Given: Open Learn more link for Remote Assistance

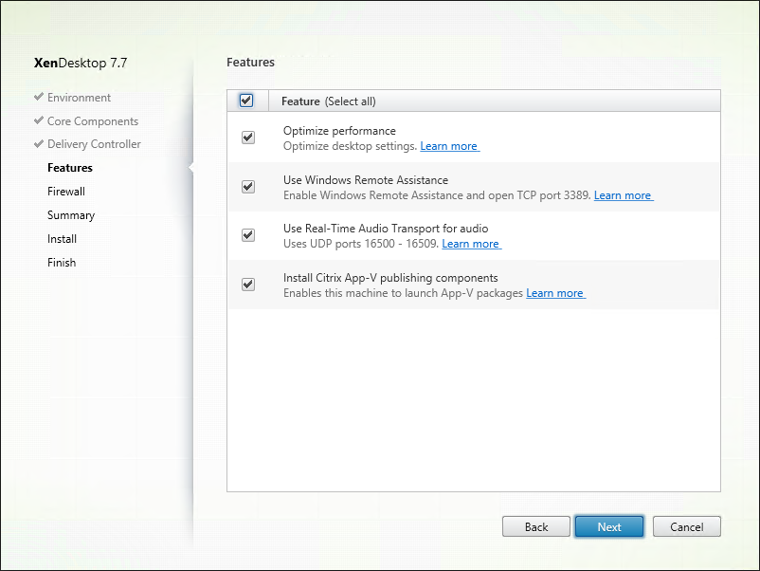Looking at the screenshot, I should (x=624, y=195).
